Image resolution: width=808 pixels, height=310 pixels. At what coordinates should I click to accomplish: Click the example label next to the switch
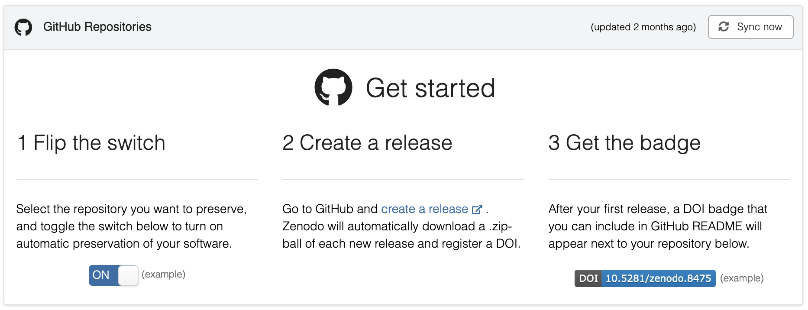pos(164,274)
